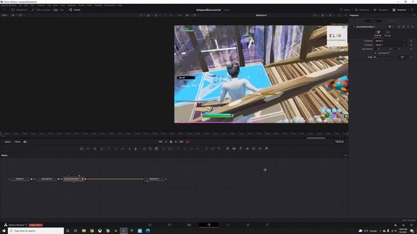This screenshot has width=417, height=234.
Task: Open left viewer zoom percentage dropdown
Action: 5,15
